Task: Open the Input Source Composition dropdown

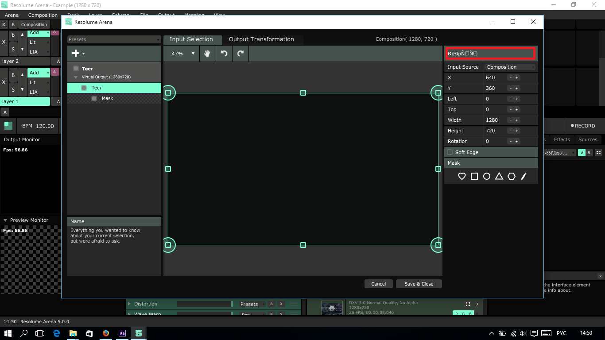Action: click(x=510, y=67)
